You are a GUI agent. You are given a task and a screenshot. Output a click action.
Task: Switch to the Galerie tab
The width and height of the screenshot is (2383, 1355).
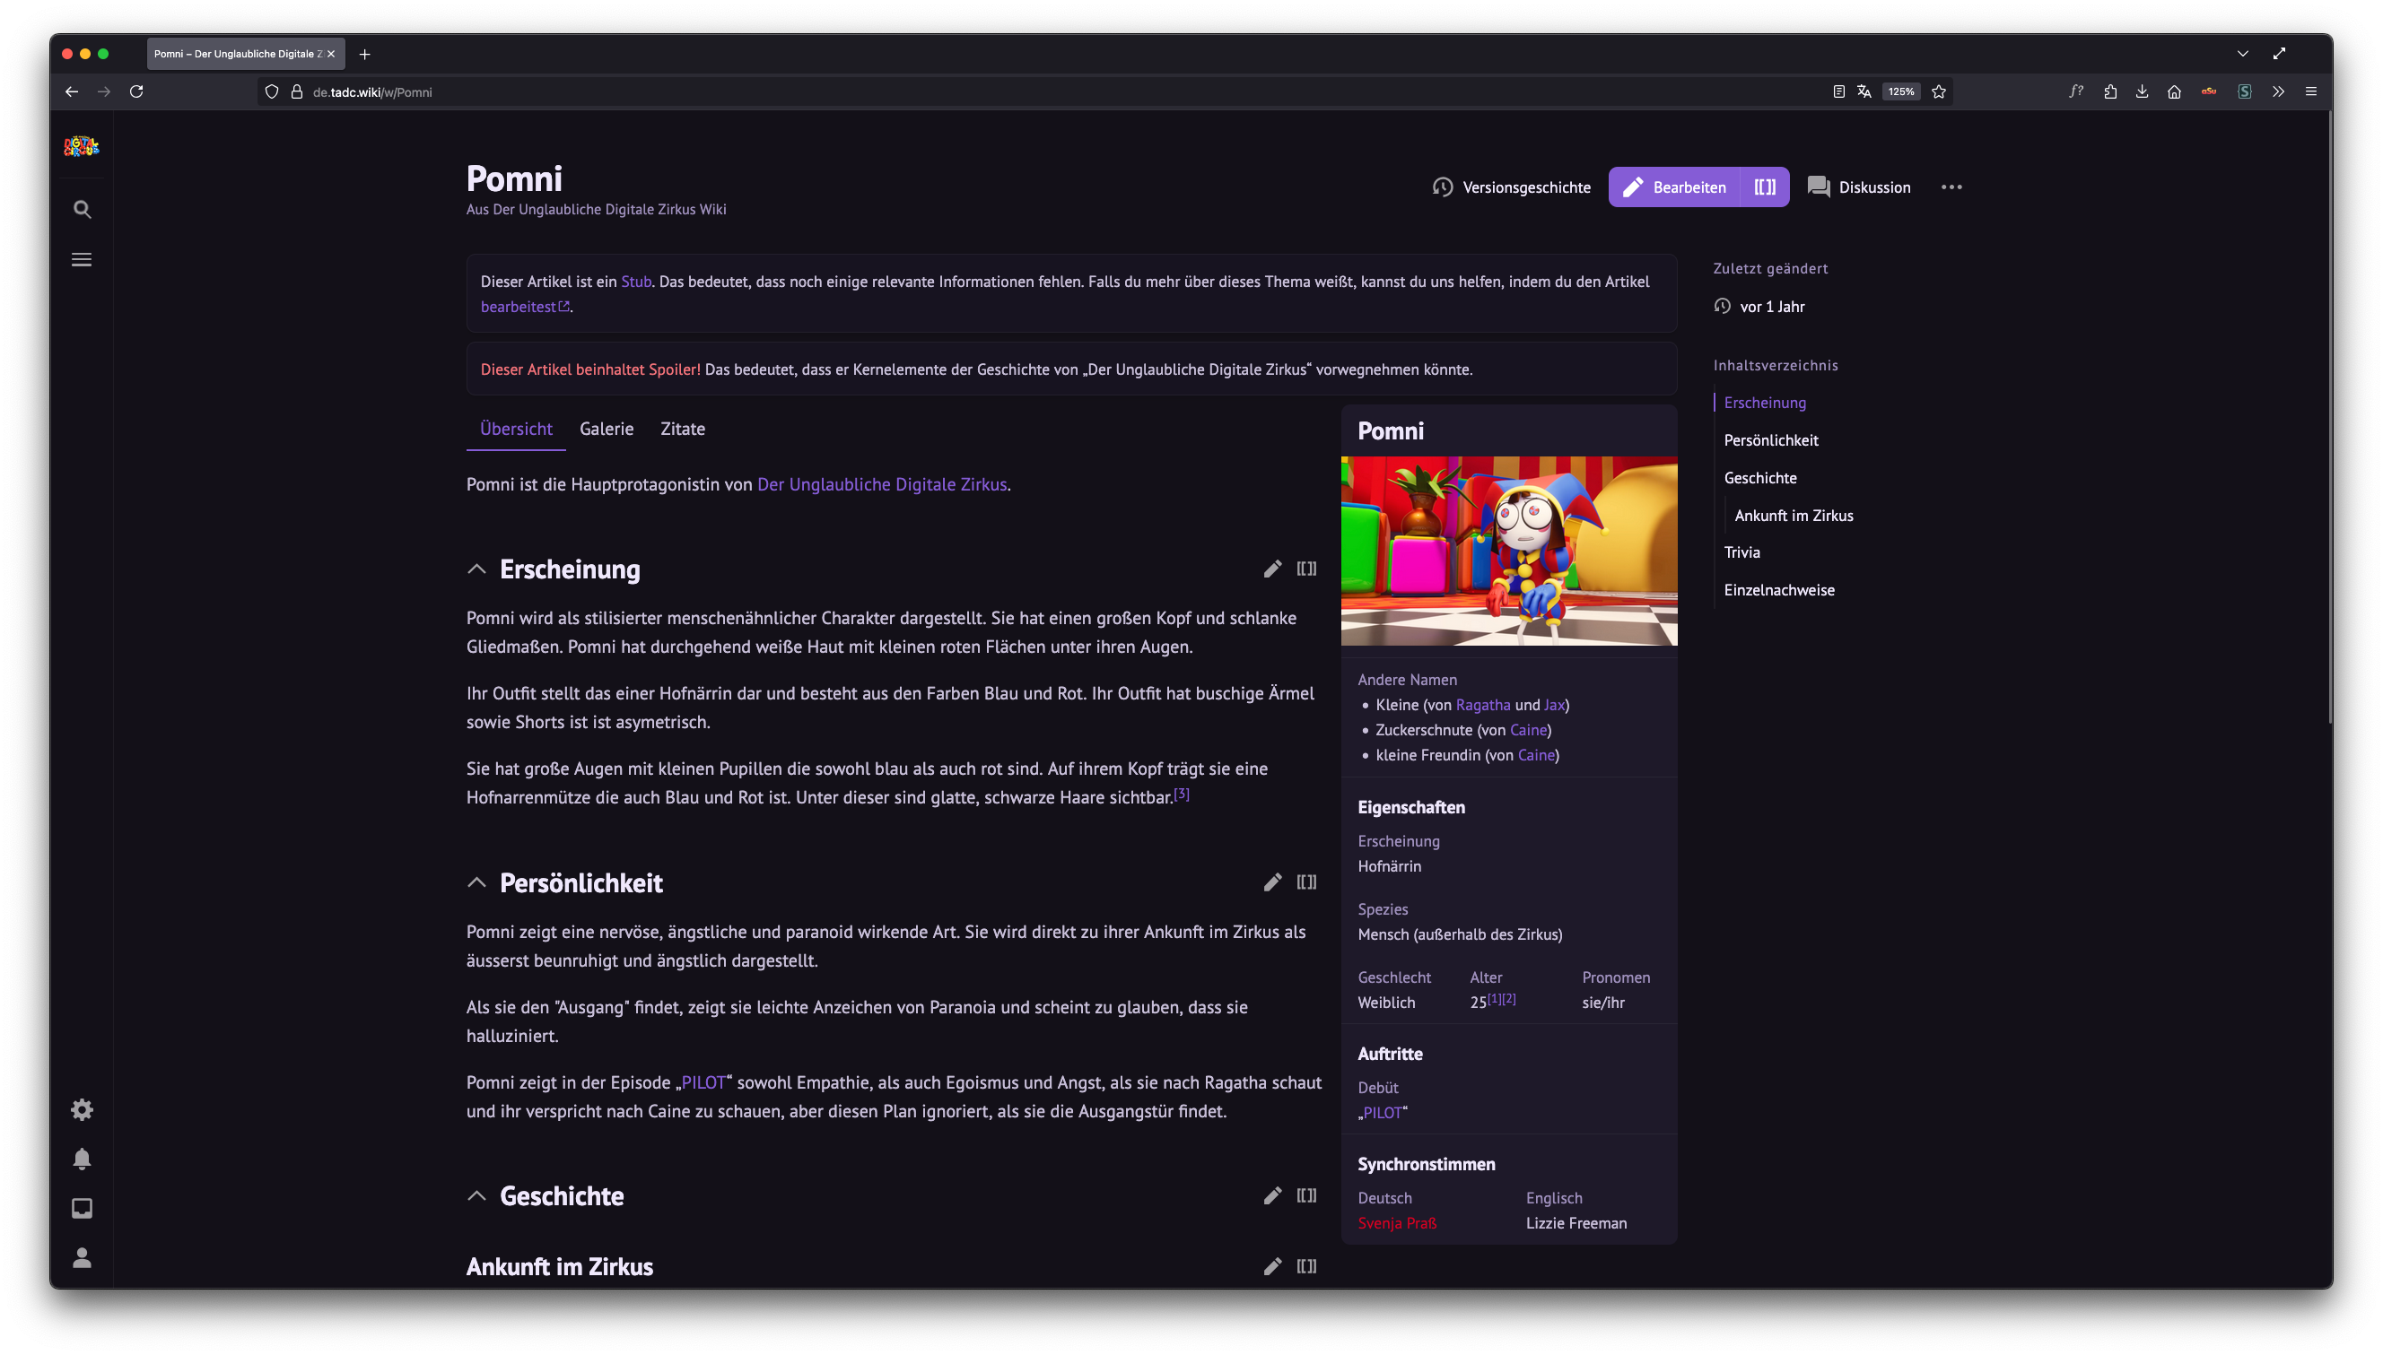pos(606,429)
